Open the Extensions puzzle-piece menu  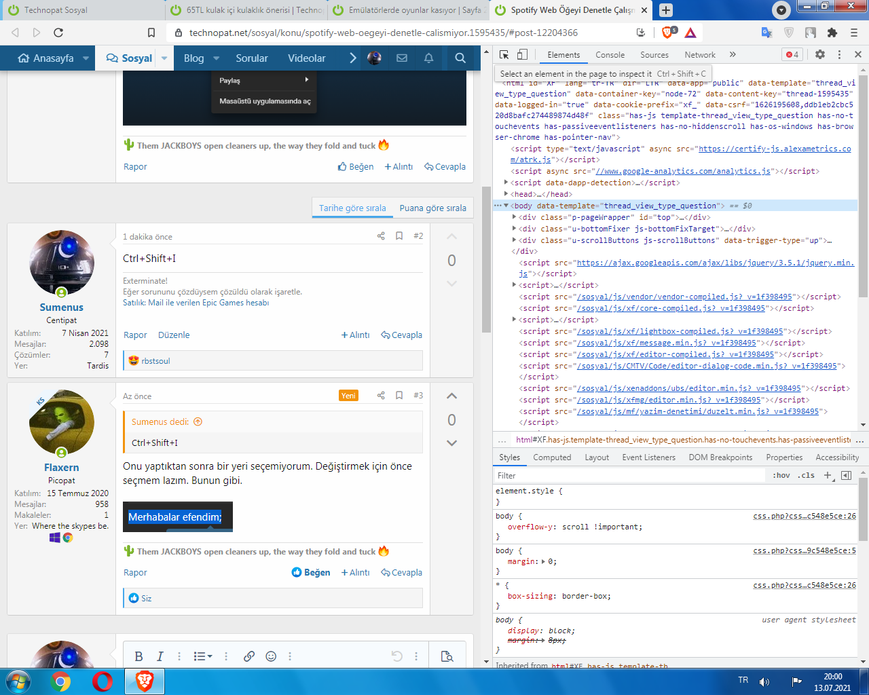tap(832, 33)
